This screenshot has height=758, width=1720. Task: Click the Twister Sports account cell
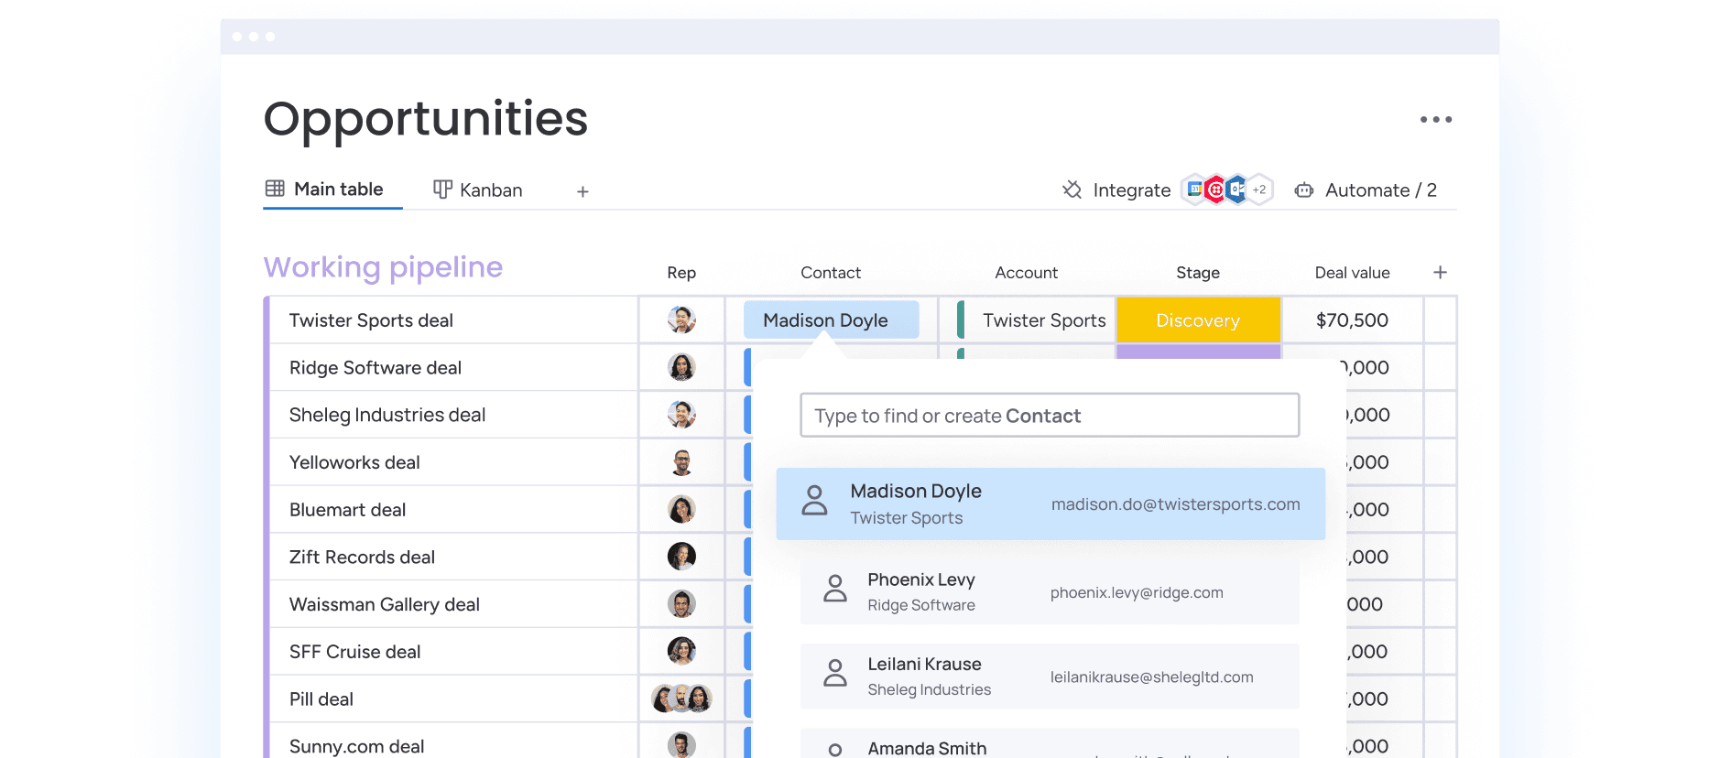(x=1028, y=319)
